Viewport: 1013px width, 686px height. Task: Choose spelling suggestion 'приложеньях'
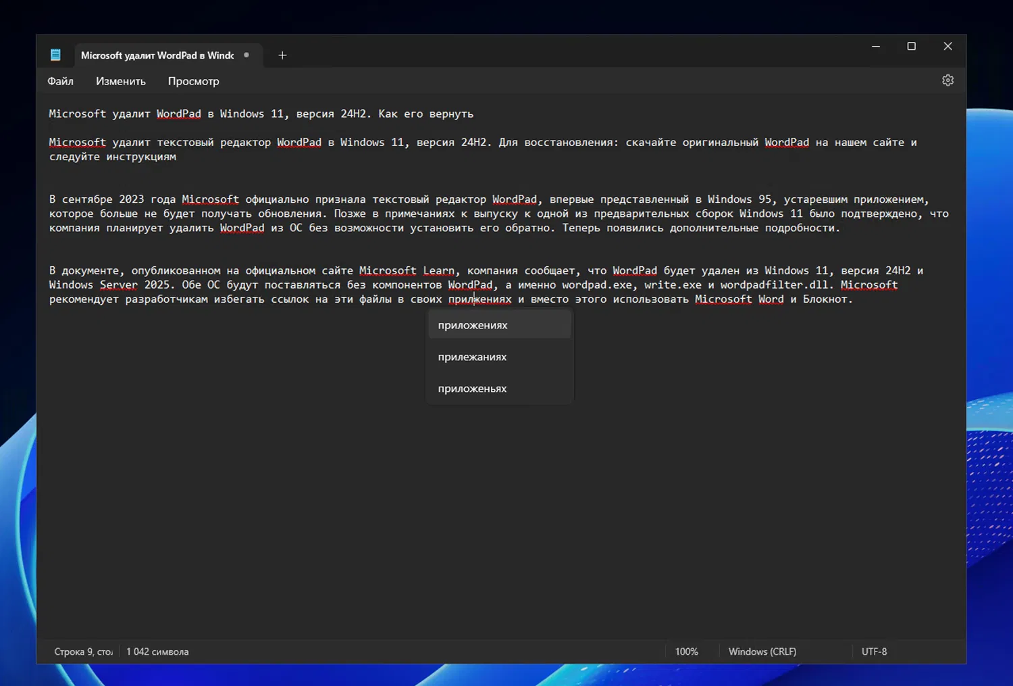[x=499, y=389]
